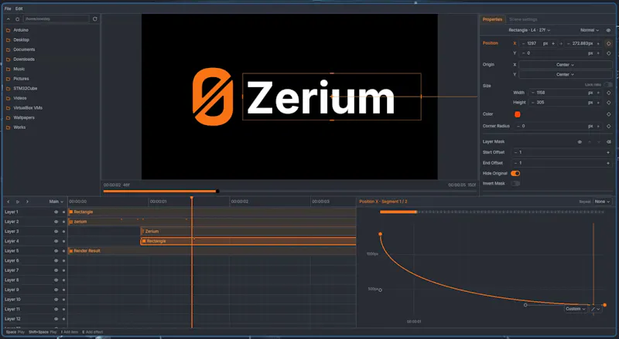Add keyframe for Corner Radius property

point(608,126)
